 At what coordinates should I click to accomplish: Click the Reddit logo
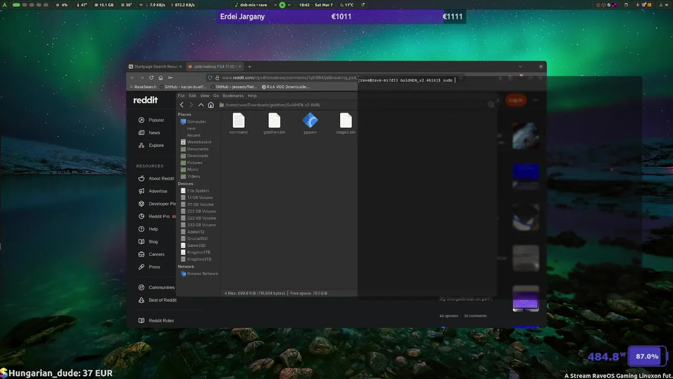click(x=145, y=100)
